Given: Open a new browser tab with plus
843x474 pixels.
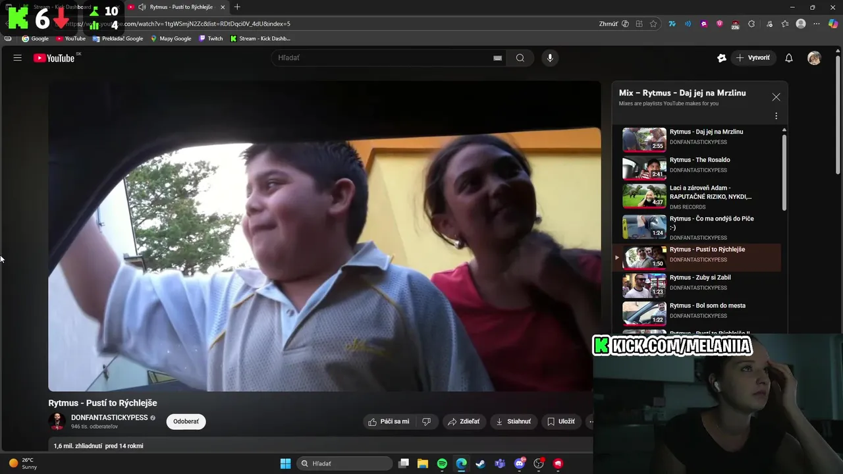Looking at the screenshot, I should pos(237,7).
